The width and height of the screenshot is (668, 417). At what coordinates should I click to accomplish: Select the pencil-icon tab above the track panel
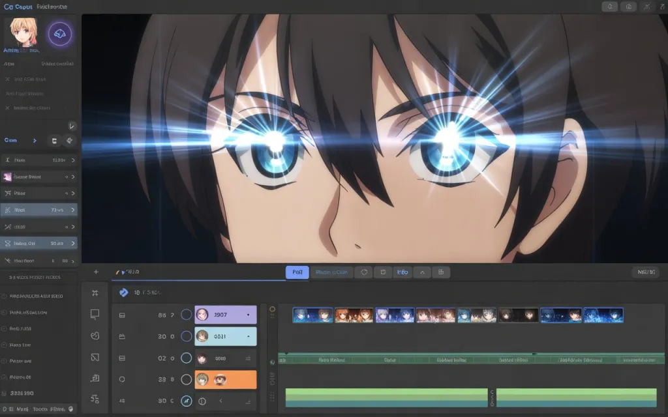[128, 272]
